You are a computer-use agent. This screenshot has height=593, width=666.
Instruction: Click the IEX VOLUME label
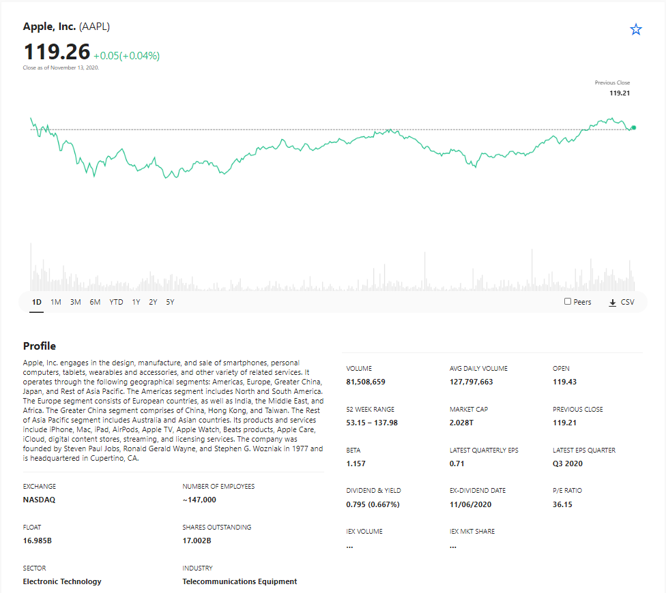click(x=364, y=532)
